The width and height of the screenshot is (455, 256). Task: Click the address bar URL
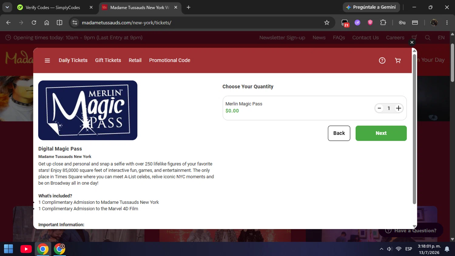(126, 23)
